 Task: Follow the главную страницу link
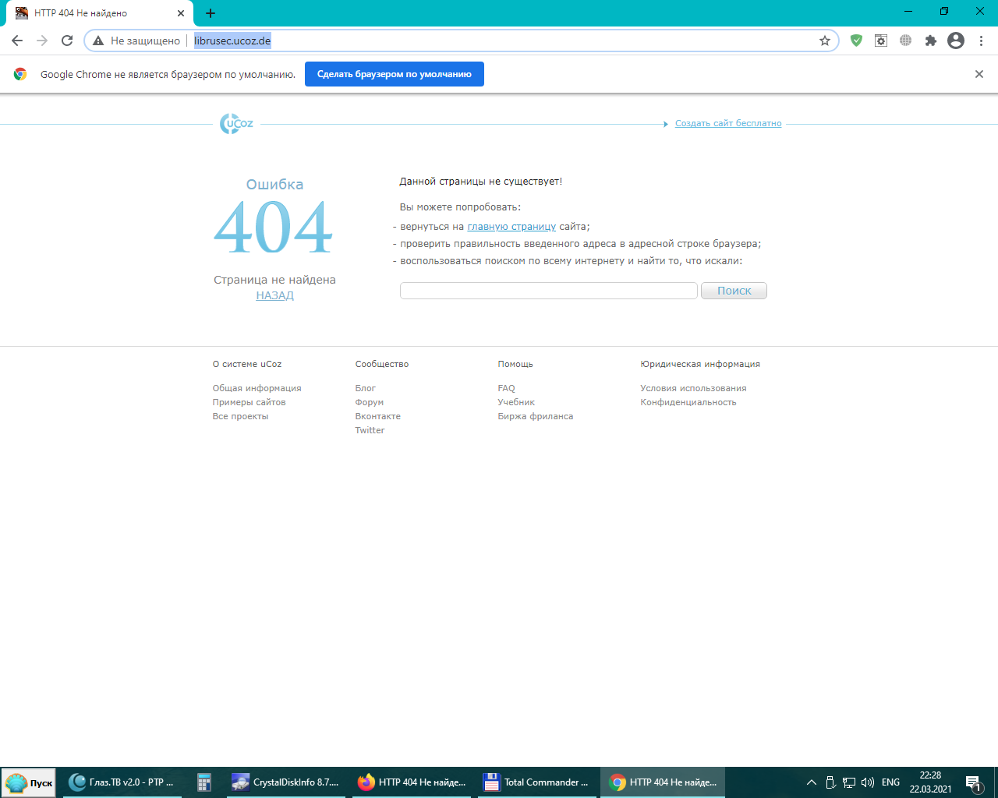511,227
